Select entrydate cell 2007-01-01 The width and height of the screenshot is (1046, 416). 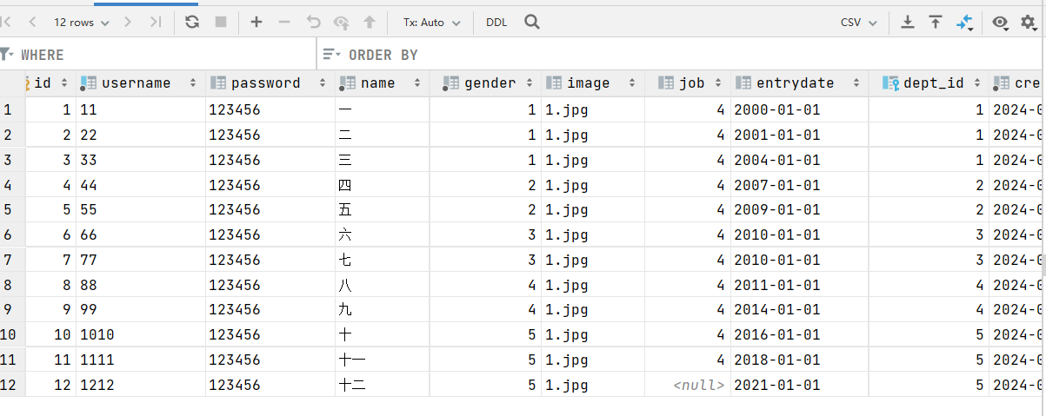[800, 184]
